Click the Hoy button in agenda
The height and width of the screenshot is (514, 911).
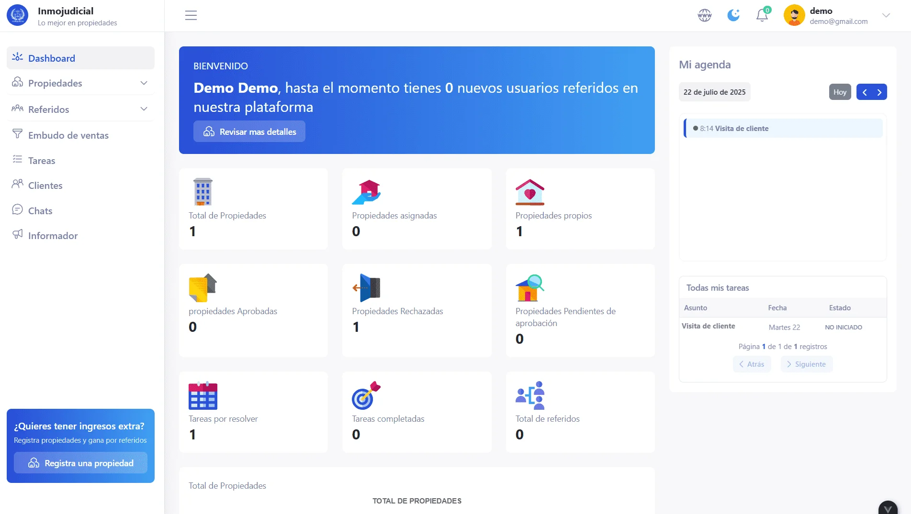coord(840,92)
